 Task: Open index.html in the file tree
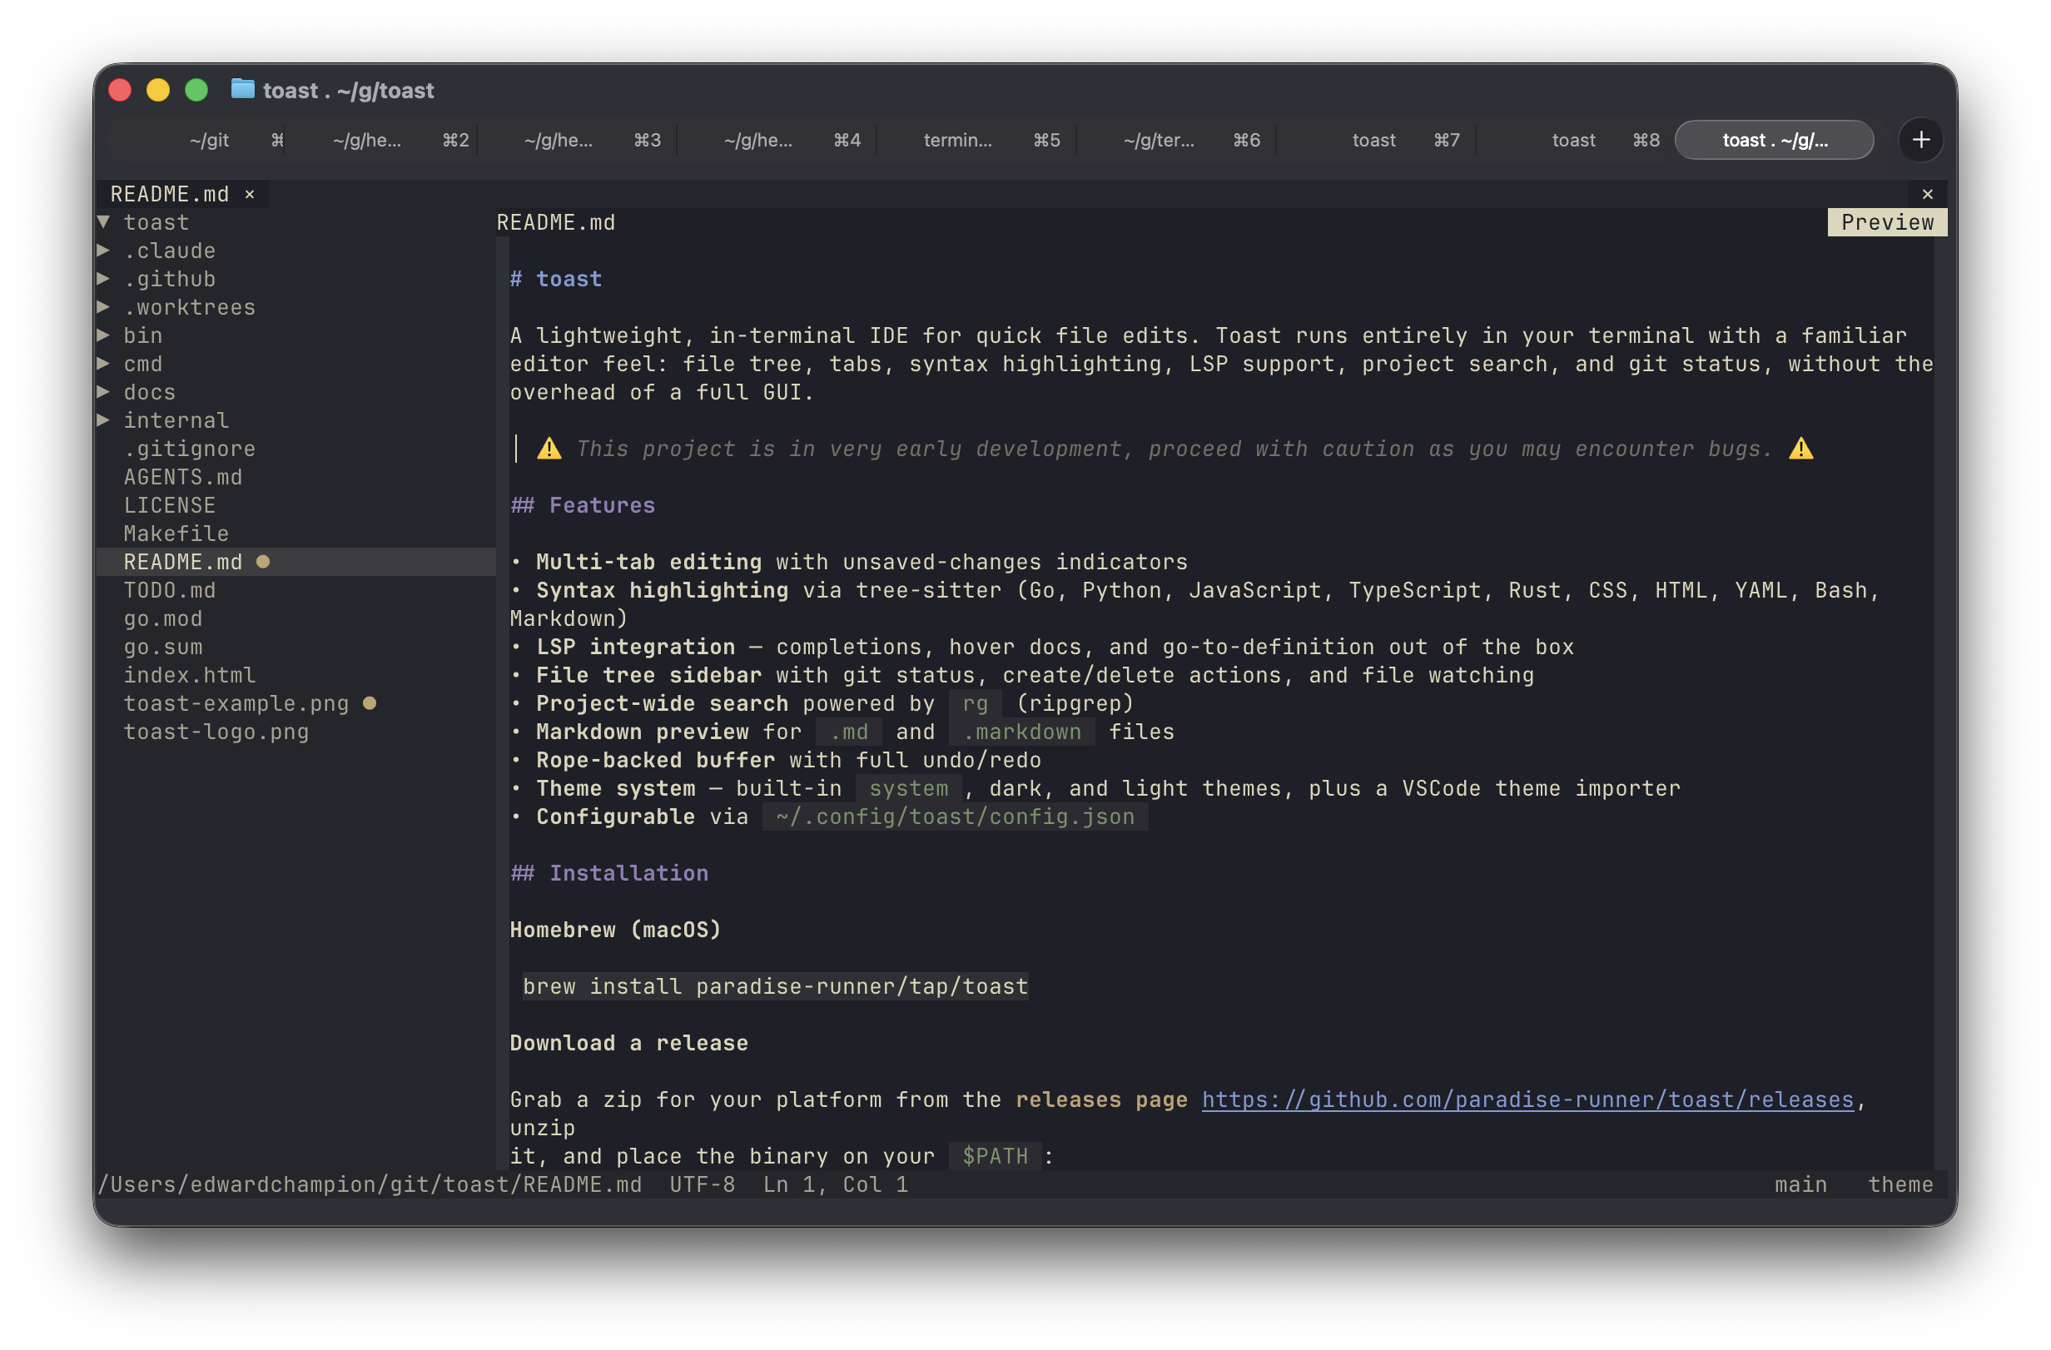point(190,676)
